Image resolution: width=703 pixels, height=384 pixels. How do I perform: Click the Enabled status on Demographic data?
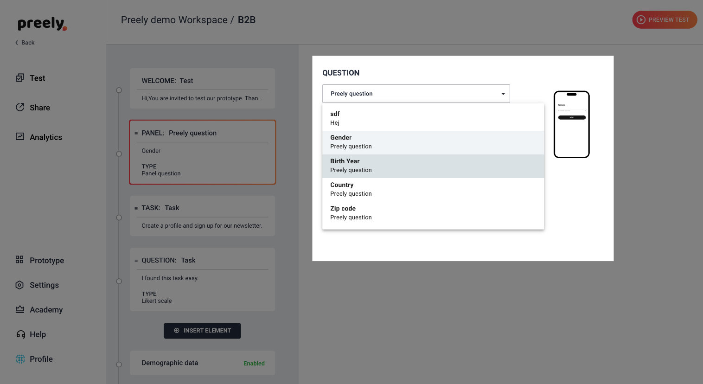[x=254, y=364]
